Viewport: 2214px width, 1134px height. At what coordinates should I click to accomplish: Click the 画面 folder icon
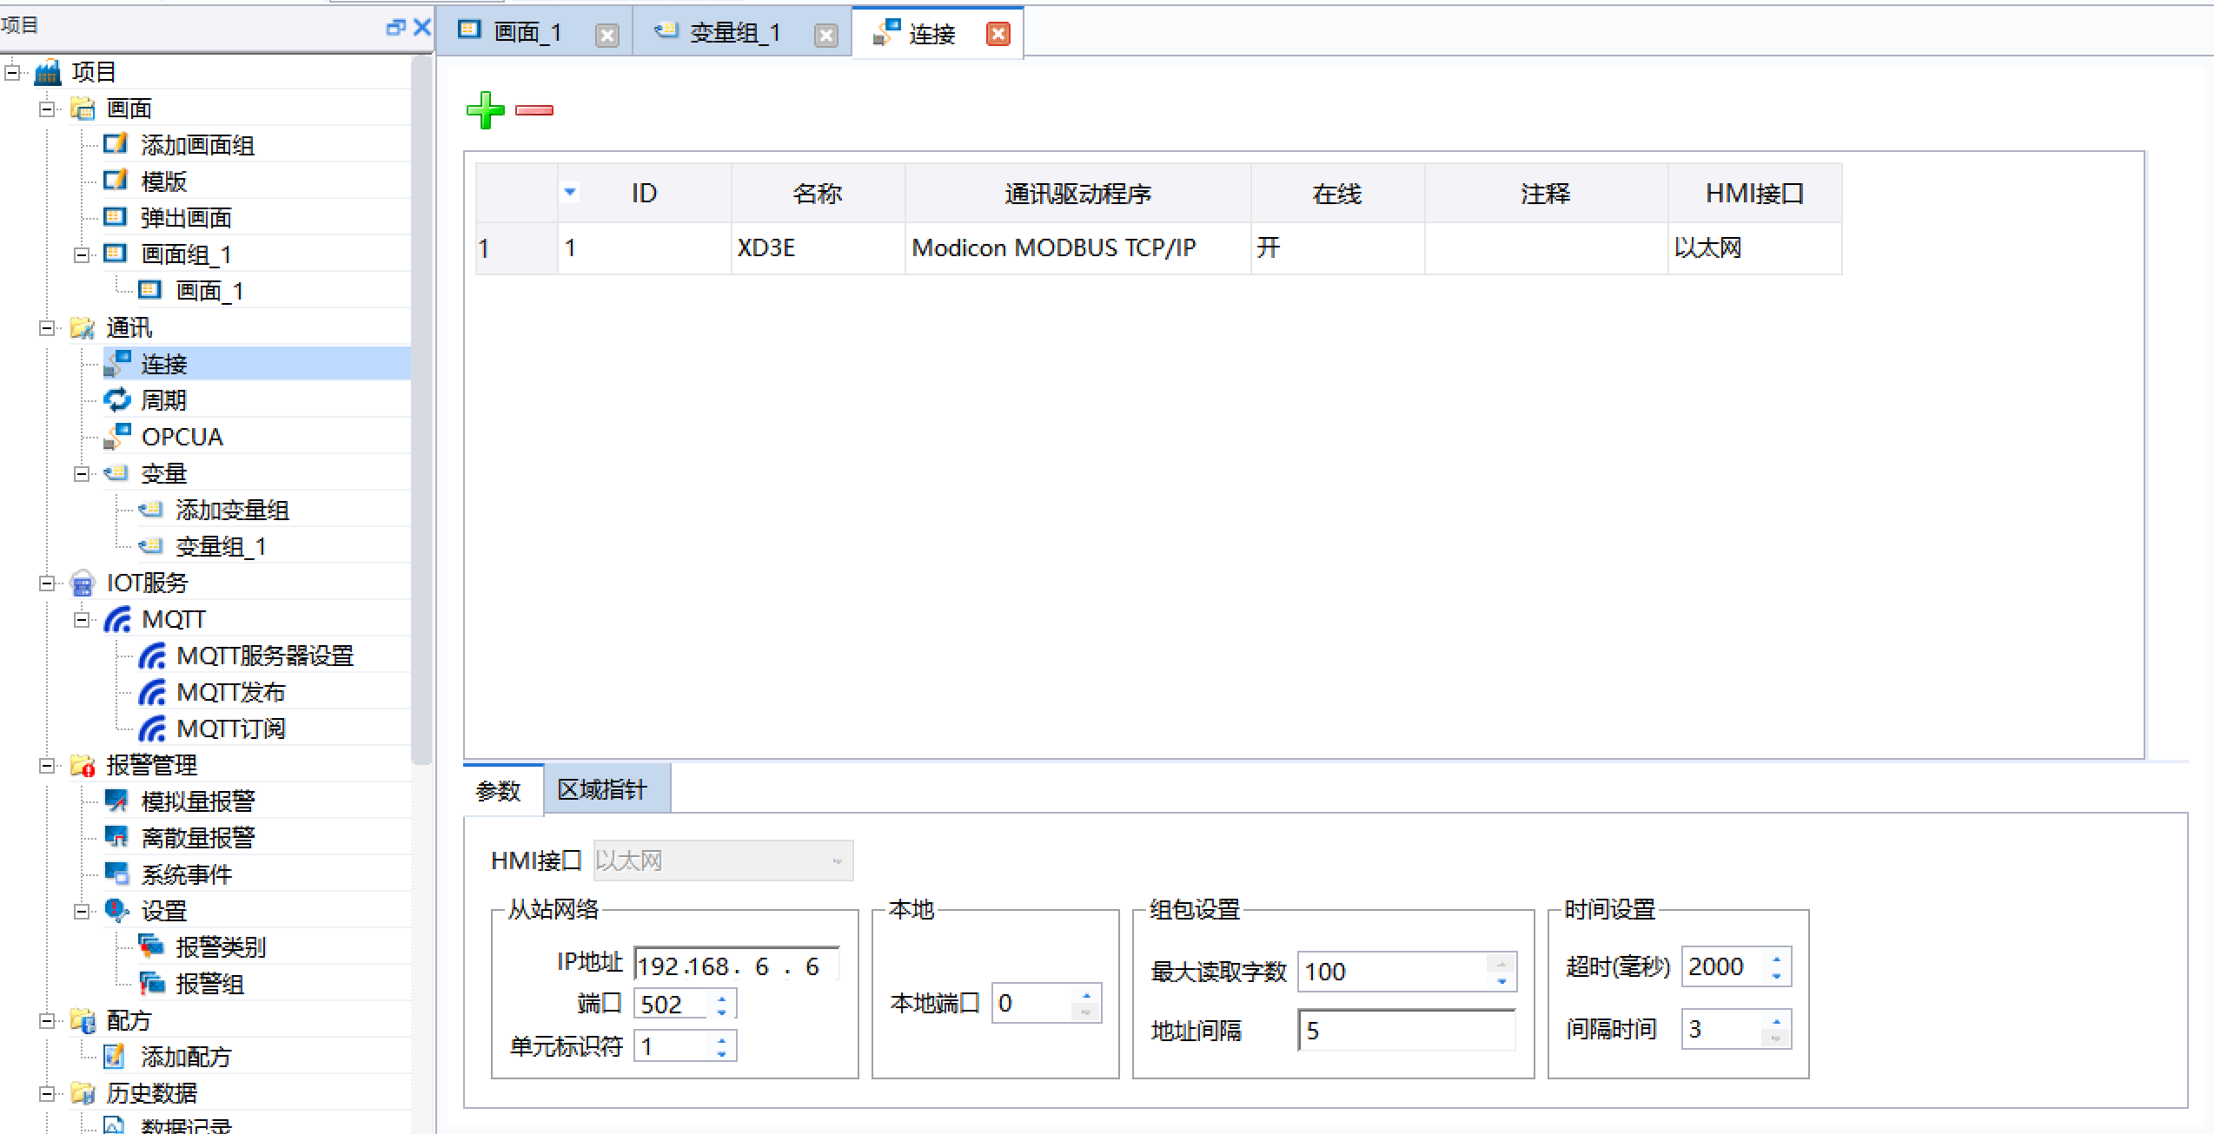[83, 109]
